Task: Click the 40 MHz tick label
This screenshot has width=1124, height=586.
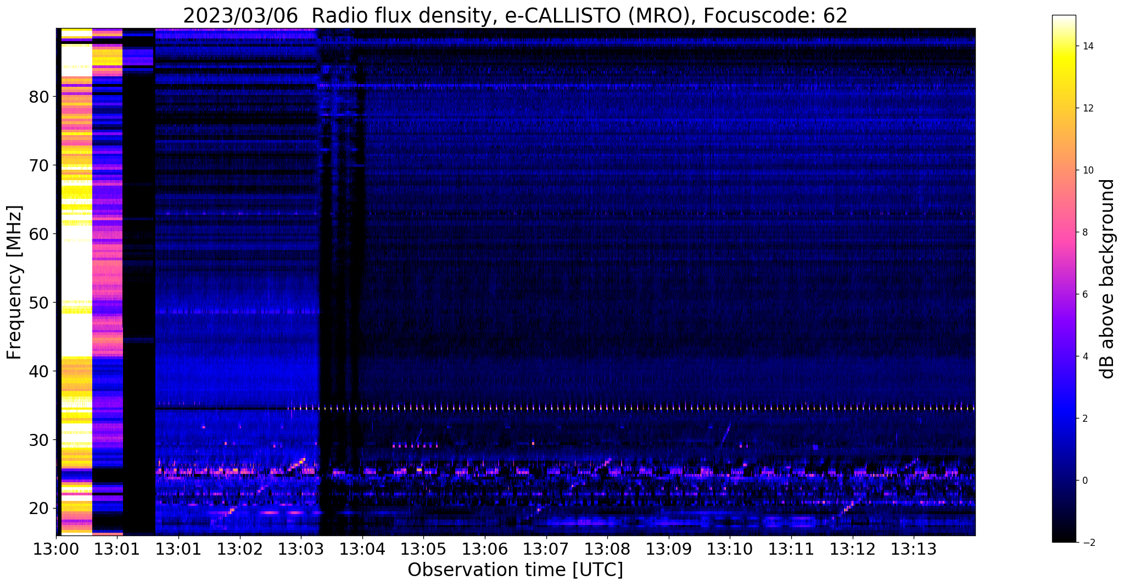Action: tap(39, 371)
